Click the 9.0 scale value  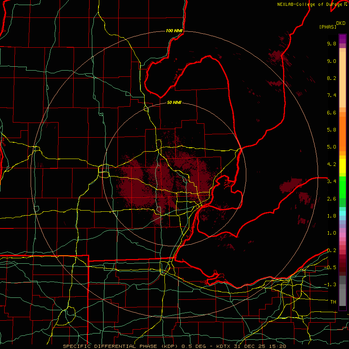pos(332,61)
